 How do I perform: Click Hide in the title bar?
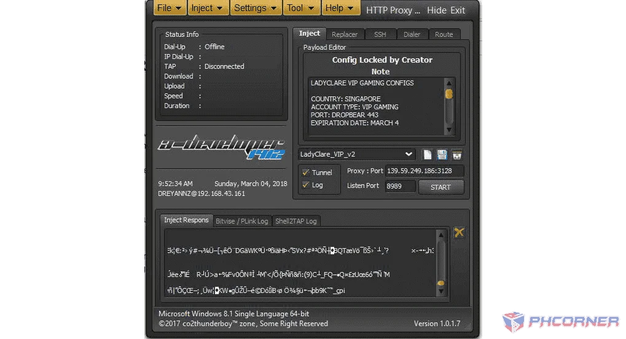[x=437, y=10]
